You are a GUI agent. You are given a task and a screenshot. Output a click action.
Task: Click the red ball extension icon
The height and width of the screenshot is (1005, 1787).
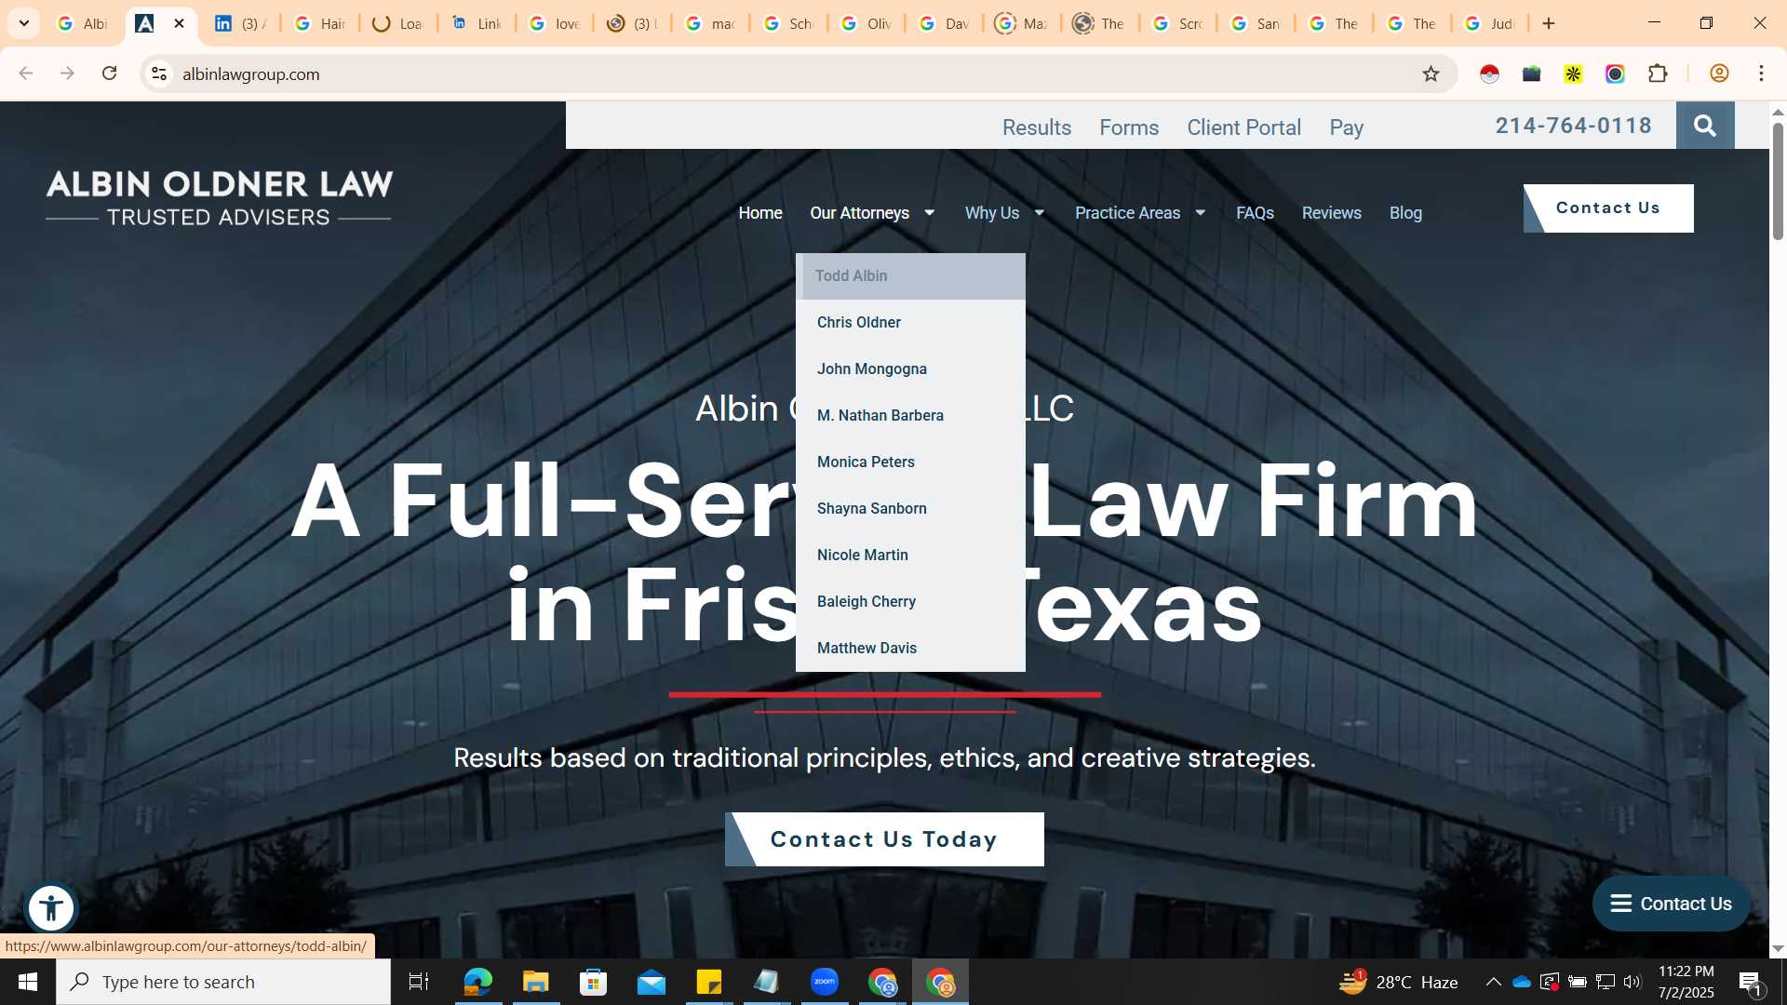[x=1489, y=74]
